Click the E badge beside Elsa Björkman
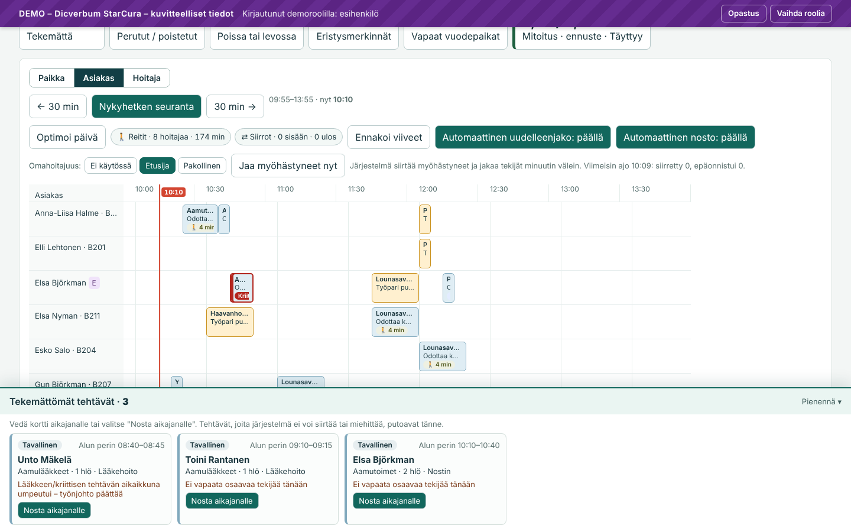 click(x=94, y=283)
